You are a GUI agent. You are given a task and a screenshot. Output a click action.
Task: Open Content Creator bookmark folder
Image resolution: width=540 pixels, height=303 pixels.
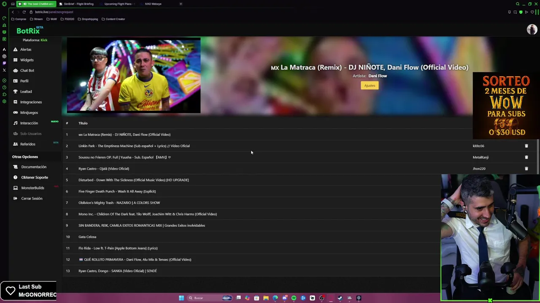[x=113, y=19]
